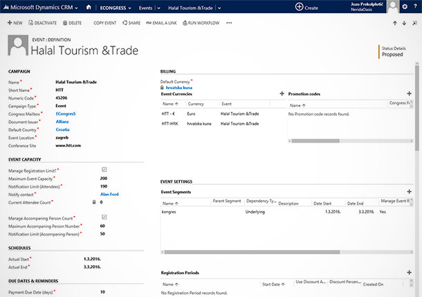Expand chevron next to Halal Tourism &Trade breadcrumb

219,8
